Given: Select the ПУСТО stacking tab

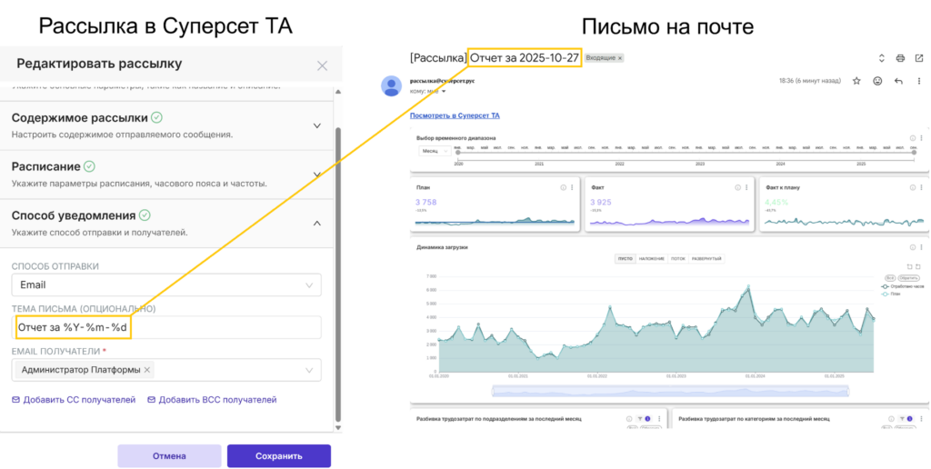Looking at the screenshot, I should (x=626, y=259).
